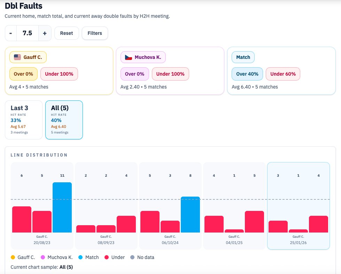Select the All (5) sample tab

pyautogui.click(x=64, y=120)
